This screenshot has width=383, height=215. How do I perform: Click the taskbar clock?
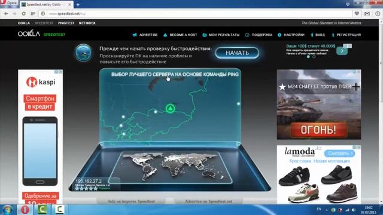click(369, 210)
